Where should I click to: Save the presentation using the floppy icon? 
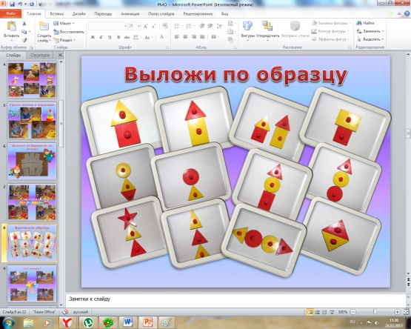click(12, 4)
